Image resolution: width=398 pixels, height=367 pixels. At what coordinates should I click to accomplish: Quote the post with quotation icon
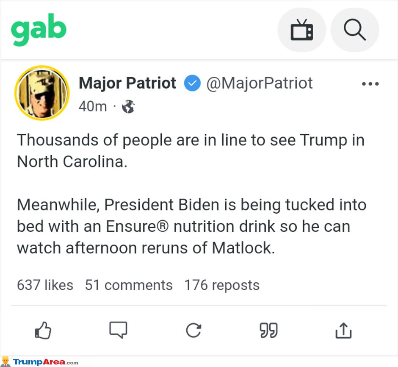pos(268,330)
